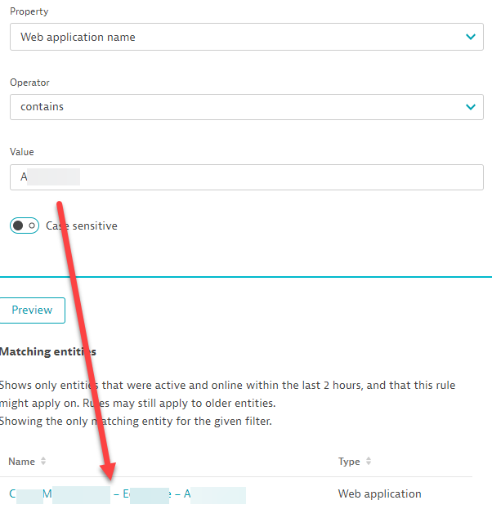Click the Type column header

pos(349,462)
